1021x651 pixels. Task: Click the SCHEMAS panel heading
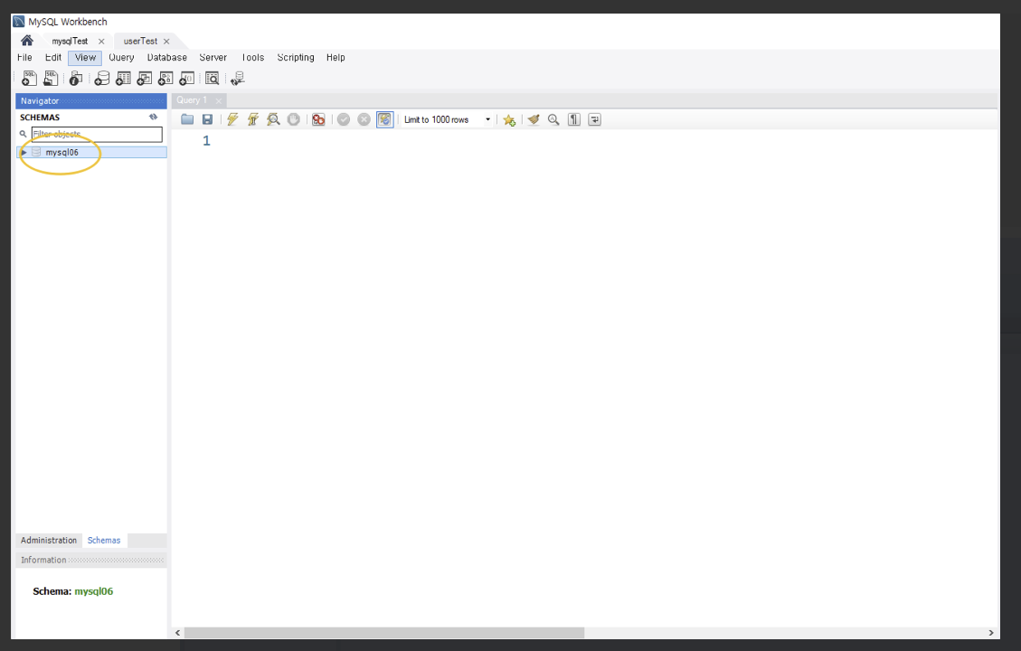pos(40,118)
